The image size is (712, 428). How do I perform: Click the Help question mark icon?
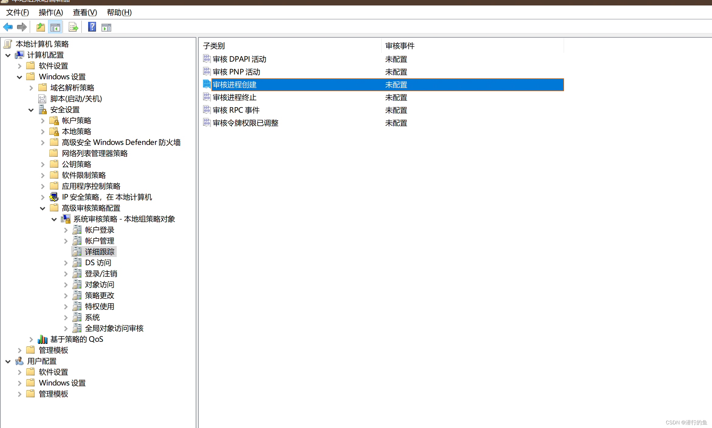[92, 27]
